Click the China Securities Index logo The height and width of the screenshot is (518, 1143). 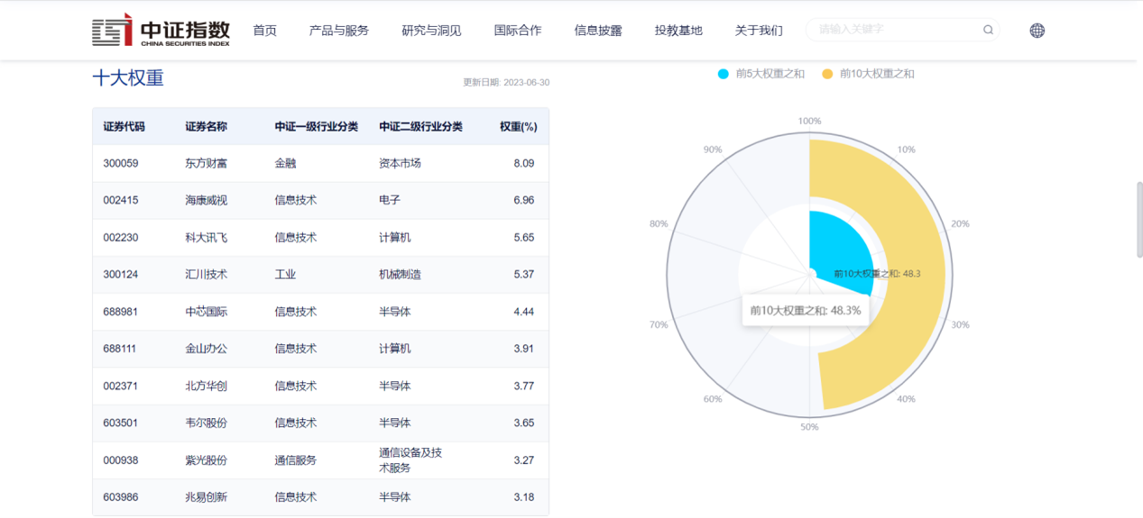coord(161,30)
